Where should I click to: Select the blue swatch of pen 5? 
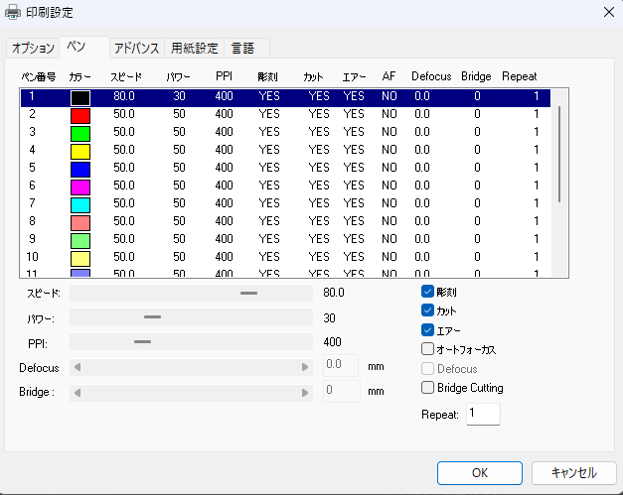79,168
